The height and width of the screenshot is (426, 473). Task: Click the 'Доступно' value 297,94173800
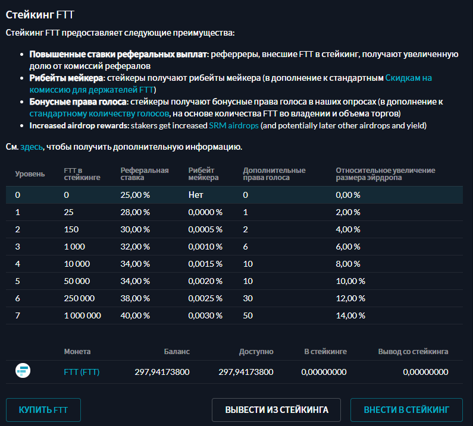[x=246, y=373]
